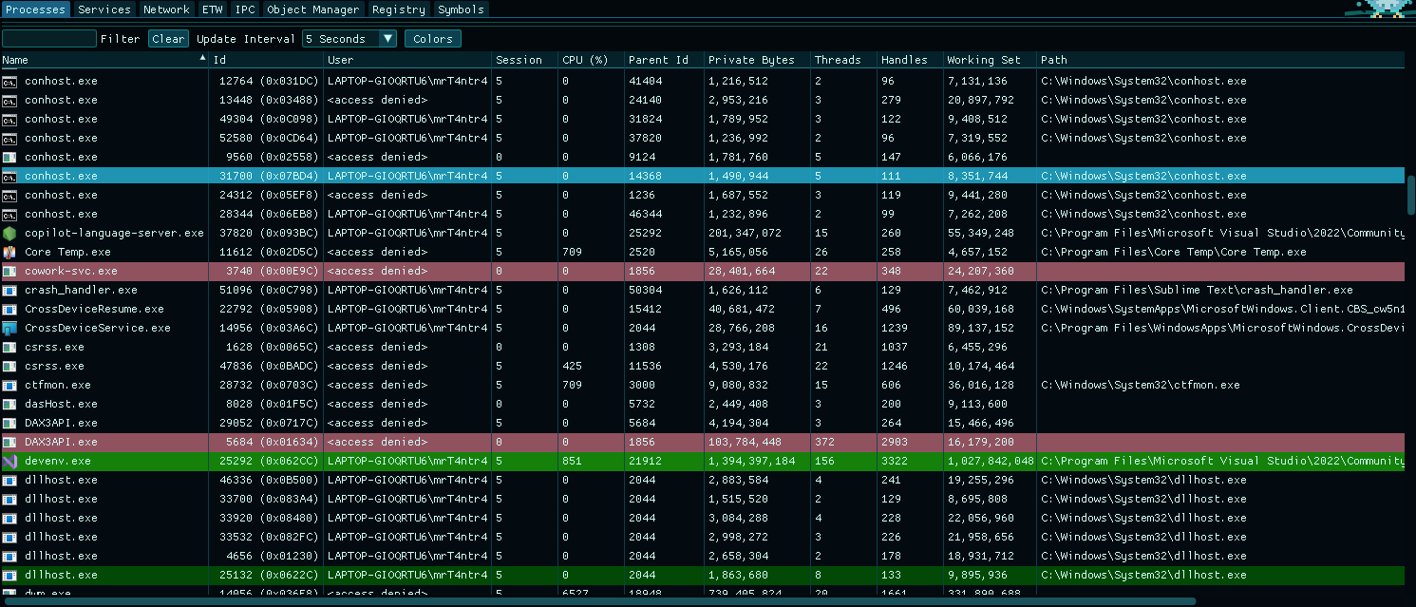Sort by the Threads column header
The image size is (1416, 607).
click(843, 60)
